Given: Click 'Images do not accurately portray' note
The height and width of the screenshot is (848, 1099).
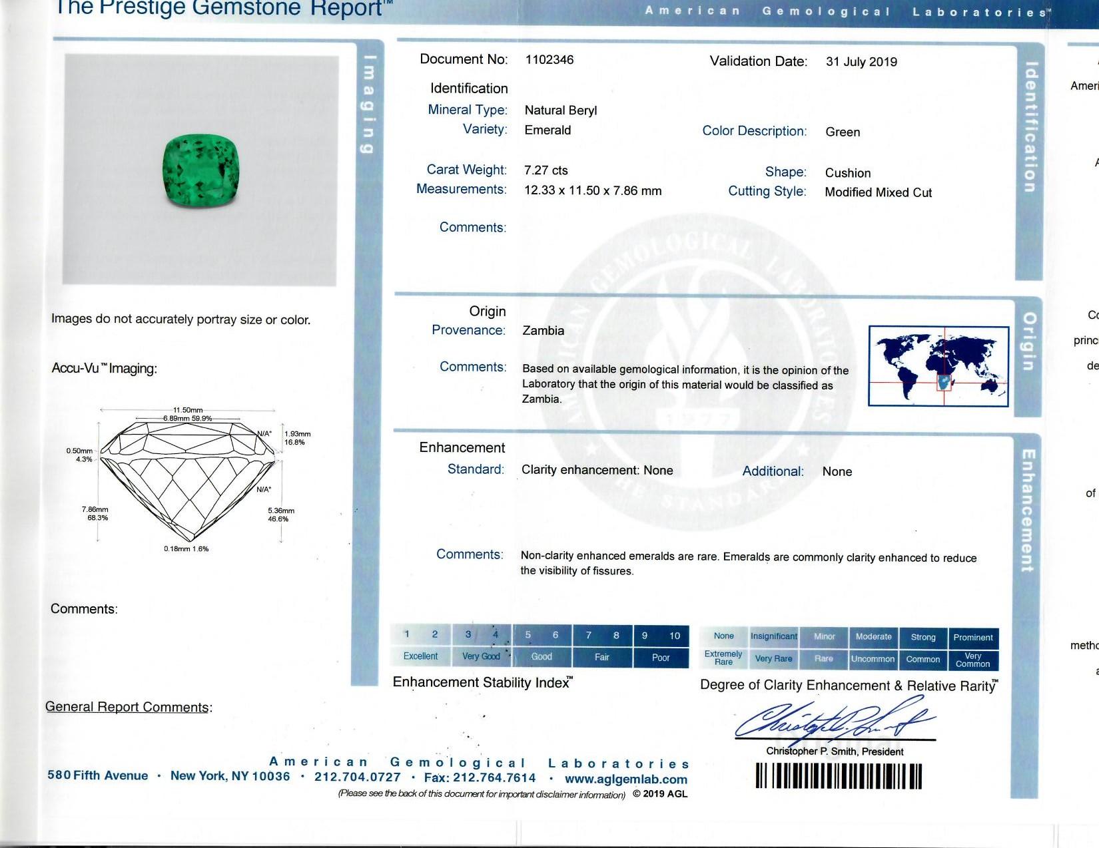Looking at the screenshot, I should coord(181,319).
